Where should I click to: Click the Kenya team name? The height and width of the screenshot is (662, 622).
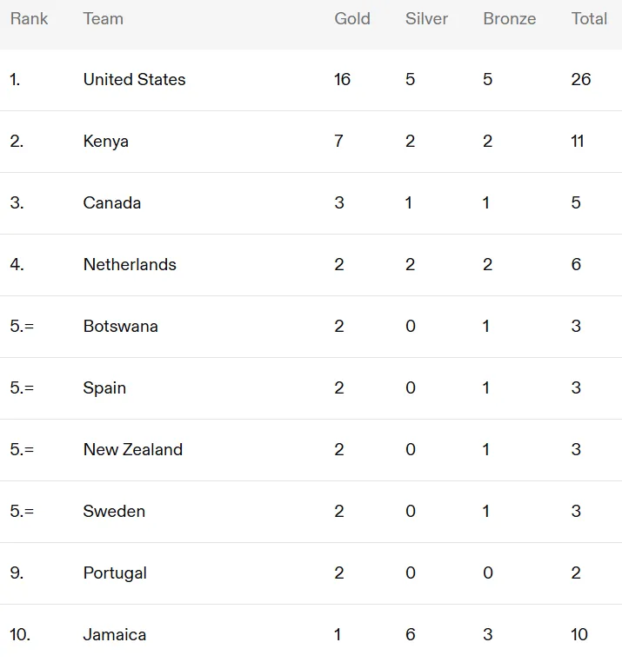(106, 142)
